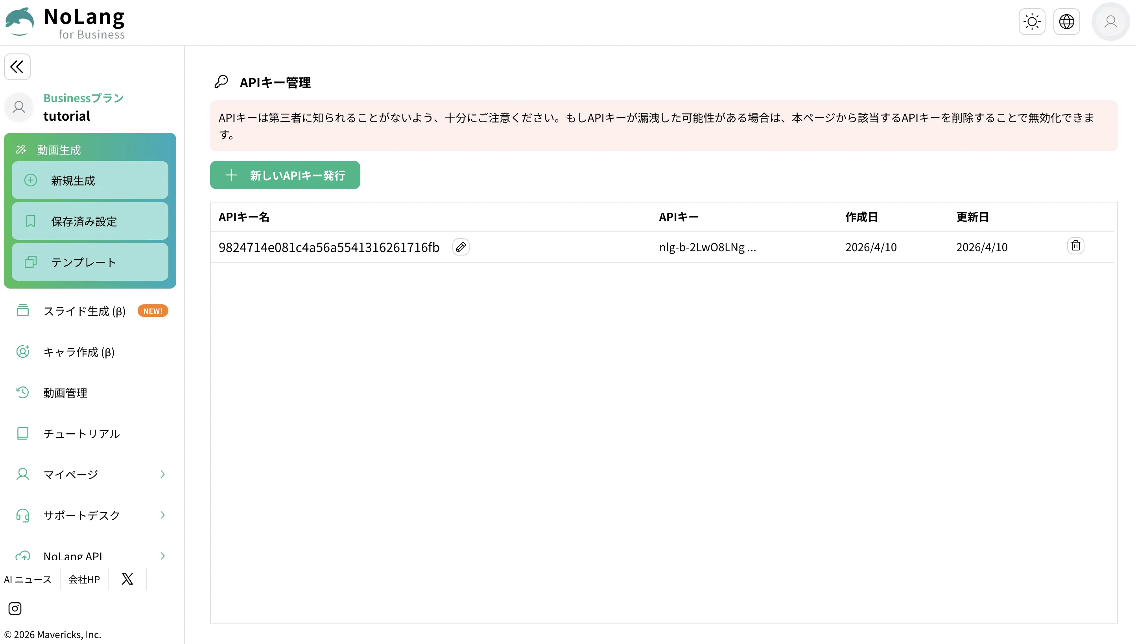Image resolution: width=1136 pixels, height=644 pixels.
Task: Open language selector globe icon
Action: pos(1066,22)
